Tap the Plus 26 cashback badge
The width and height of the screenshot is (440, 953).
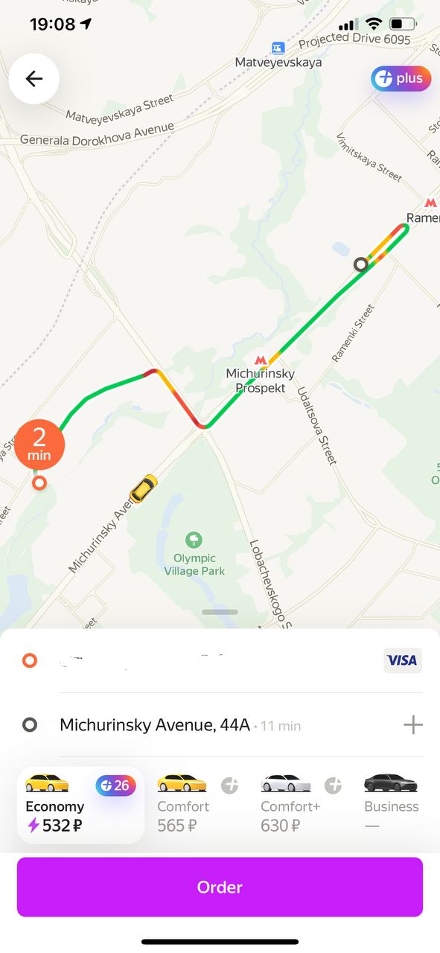click(x=115, y=785)
